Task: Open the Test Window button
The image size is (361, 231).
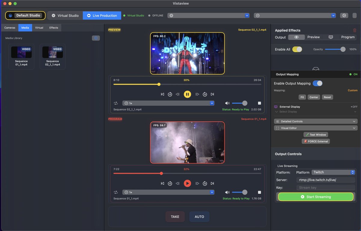Action: pos(316,135)
